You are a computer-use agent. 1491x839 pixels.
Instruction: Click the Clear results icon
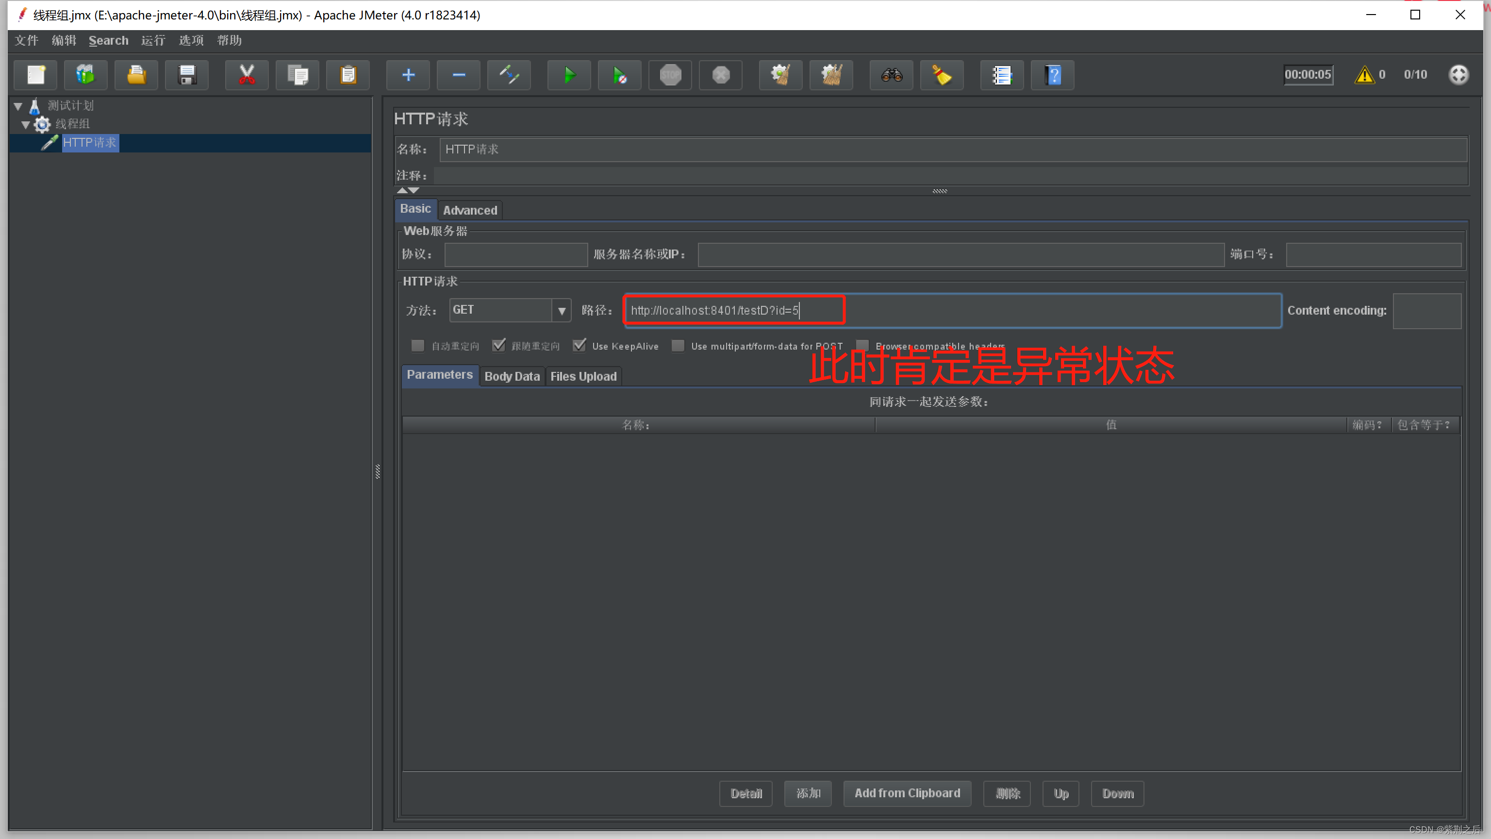pos(943,75)
